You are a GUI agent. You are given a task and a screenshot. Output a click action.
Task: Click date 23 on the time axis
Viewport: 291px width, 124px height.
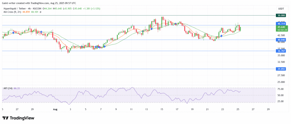[223, 109]
